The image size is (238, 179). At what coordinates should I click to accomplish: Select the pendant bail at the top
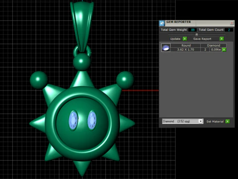click(x=82, y=26)
